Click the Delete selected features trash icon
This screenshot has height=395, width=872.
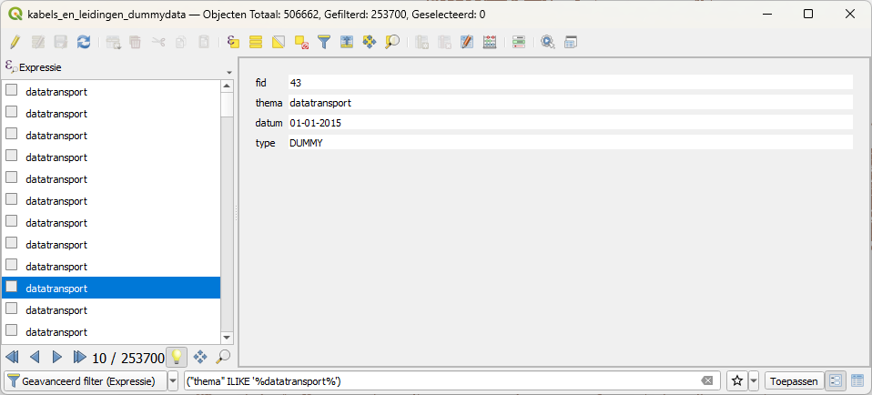(135, 42)
